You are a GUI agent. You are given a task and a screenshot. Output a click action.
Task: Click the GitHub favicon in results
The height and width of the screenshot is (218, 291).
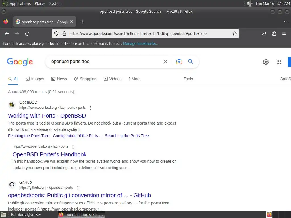click(12, 185)
